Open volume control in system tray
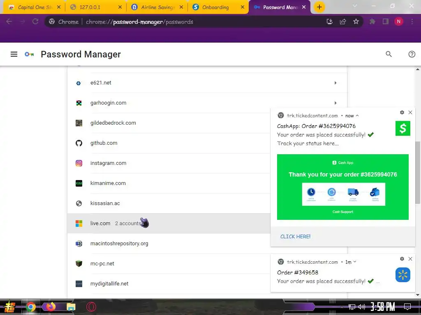 pyautogui.click(x=362, y=307)
